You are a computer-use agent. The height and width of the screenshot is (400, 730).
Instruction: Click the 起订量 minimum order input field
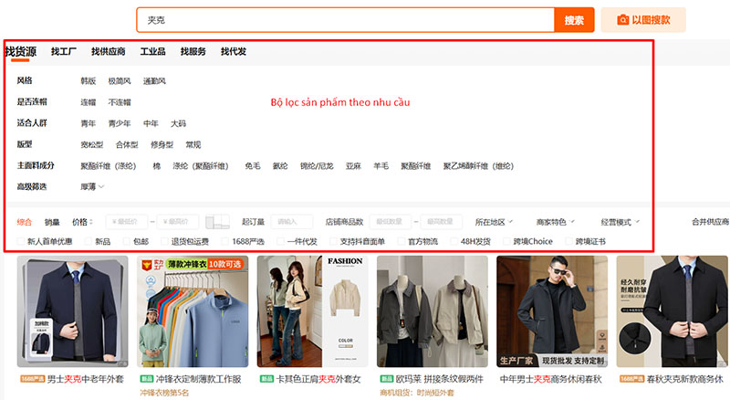[x=291, y=222]
